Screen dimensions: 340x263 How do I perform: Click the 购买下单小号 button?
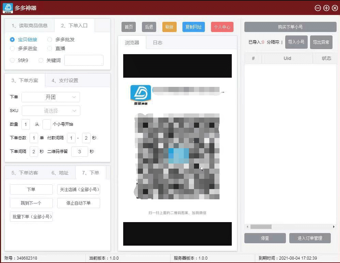[x=290, y=27]
